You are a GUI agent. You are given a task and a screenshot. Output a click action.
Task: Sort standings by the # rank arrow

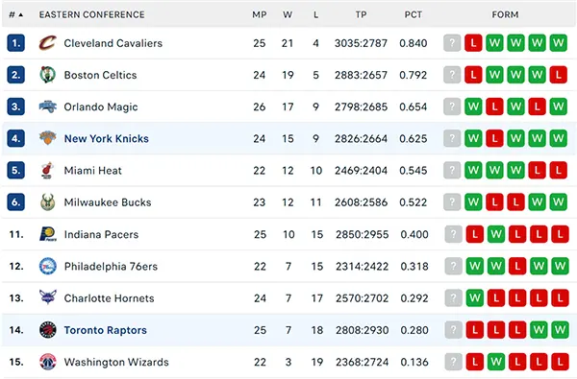click(16, 14)
